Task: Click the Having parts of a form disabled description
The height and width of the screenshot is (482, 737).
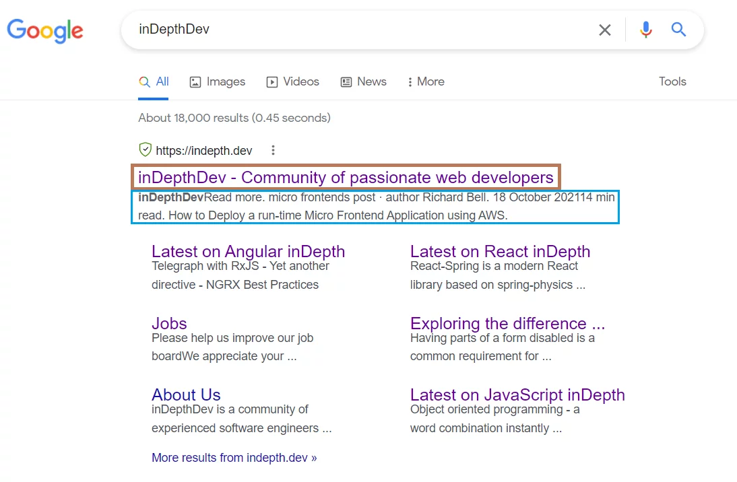Action: [503, 347]
